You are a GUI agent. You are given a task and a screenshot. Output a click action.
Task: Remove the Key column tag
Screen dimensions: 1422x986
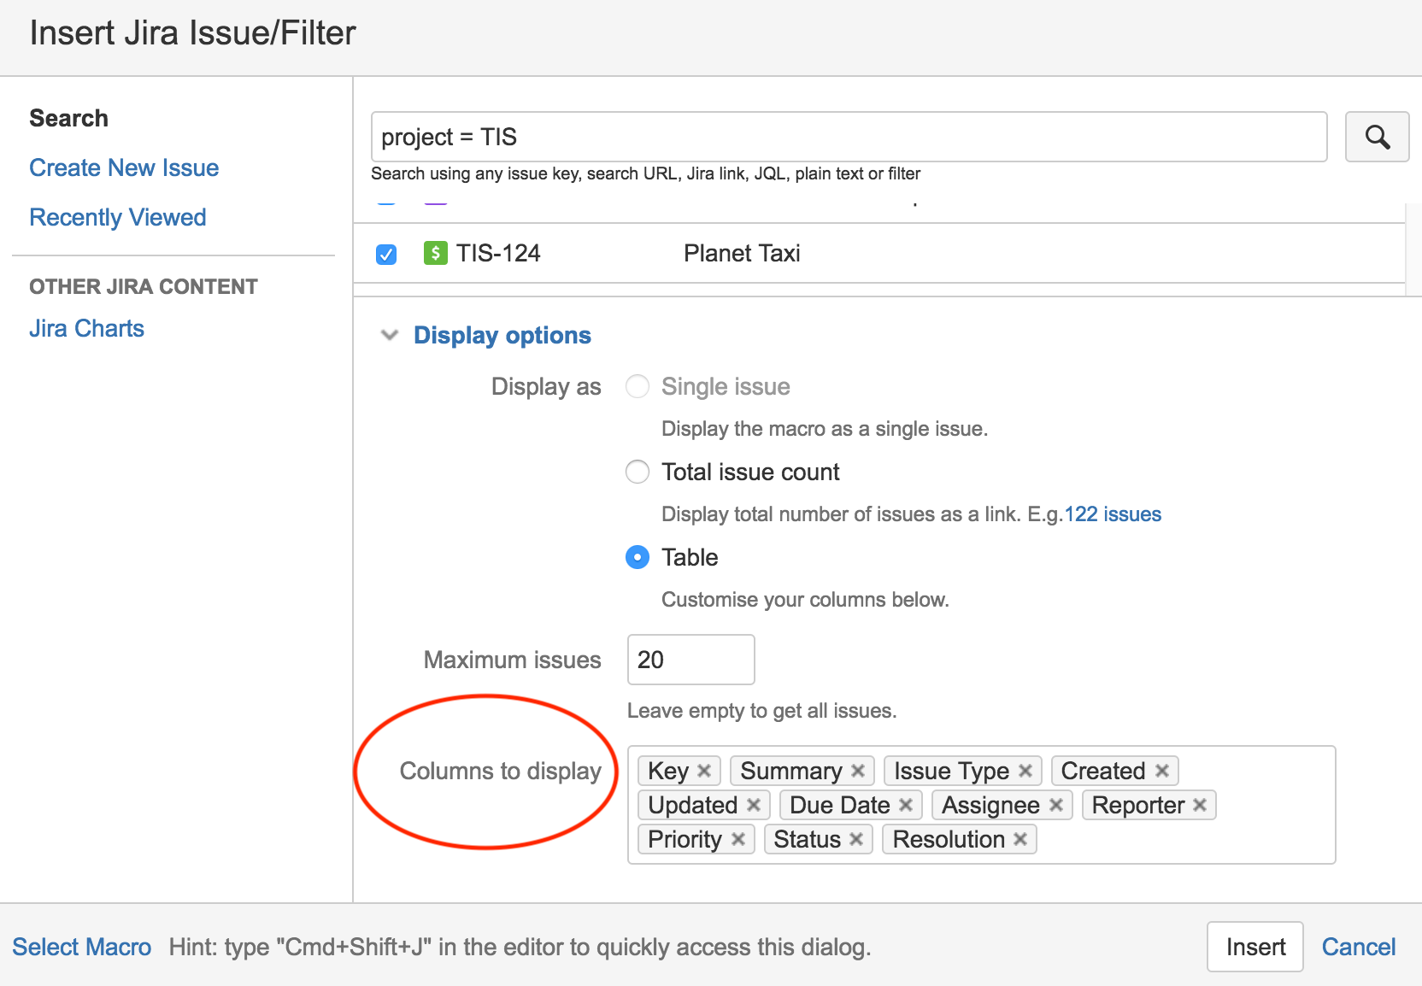point(704,770)
